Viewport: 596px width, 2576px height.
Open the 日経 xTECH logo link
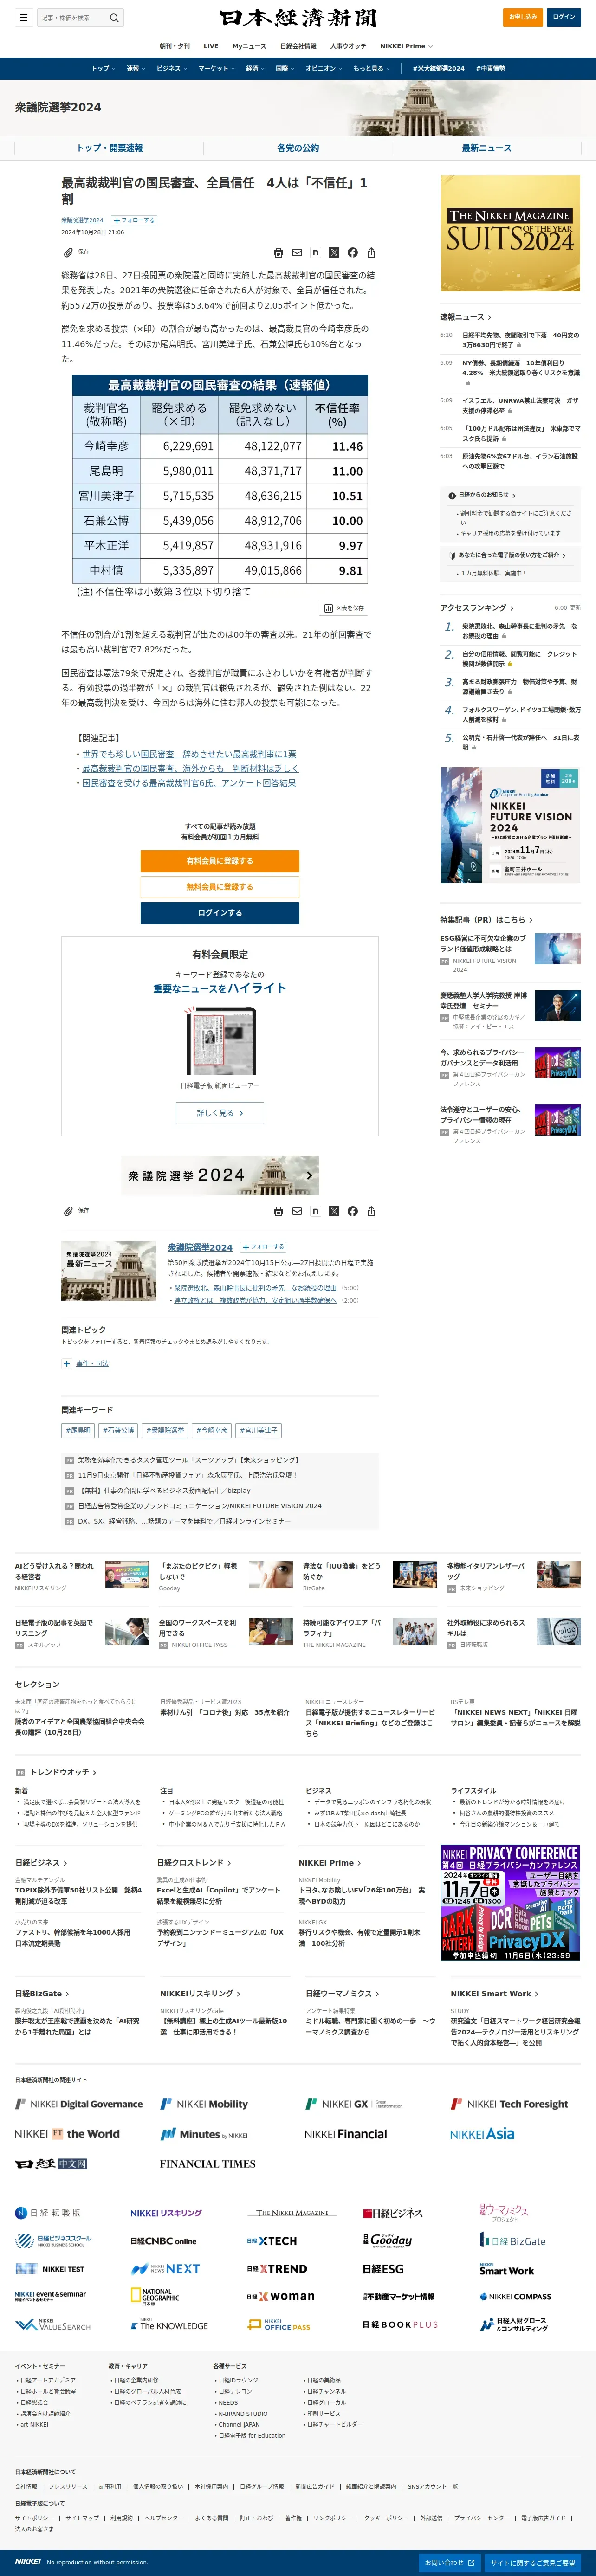[272, 2241]
